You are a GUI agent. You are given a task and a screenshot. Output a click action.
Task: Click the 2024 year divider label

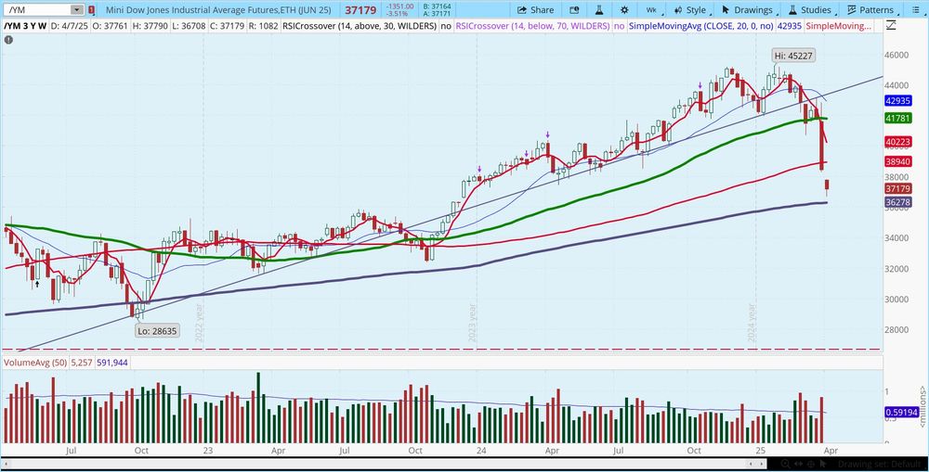[x=752, y=324]
